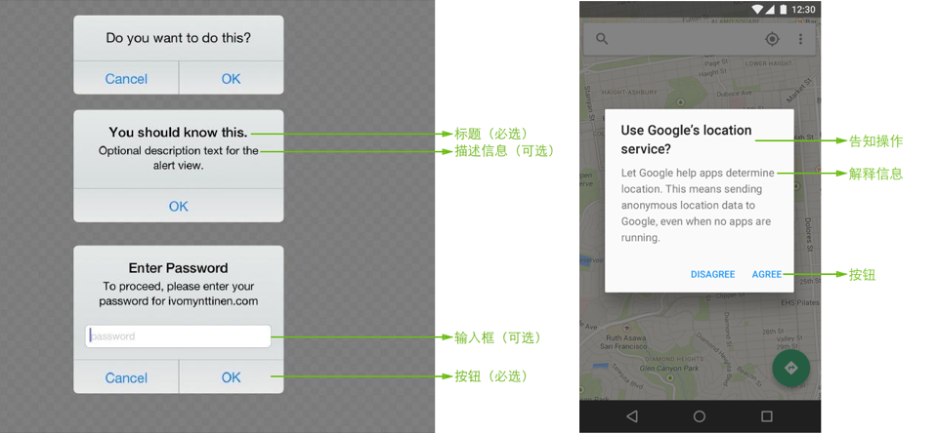Tap the green directions floating button

coord(791,368)
